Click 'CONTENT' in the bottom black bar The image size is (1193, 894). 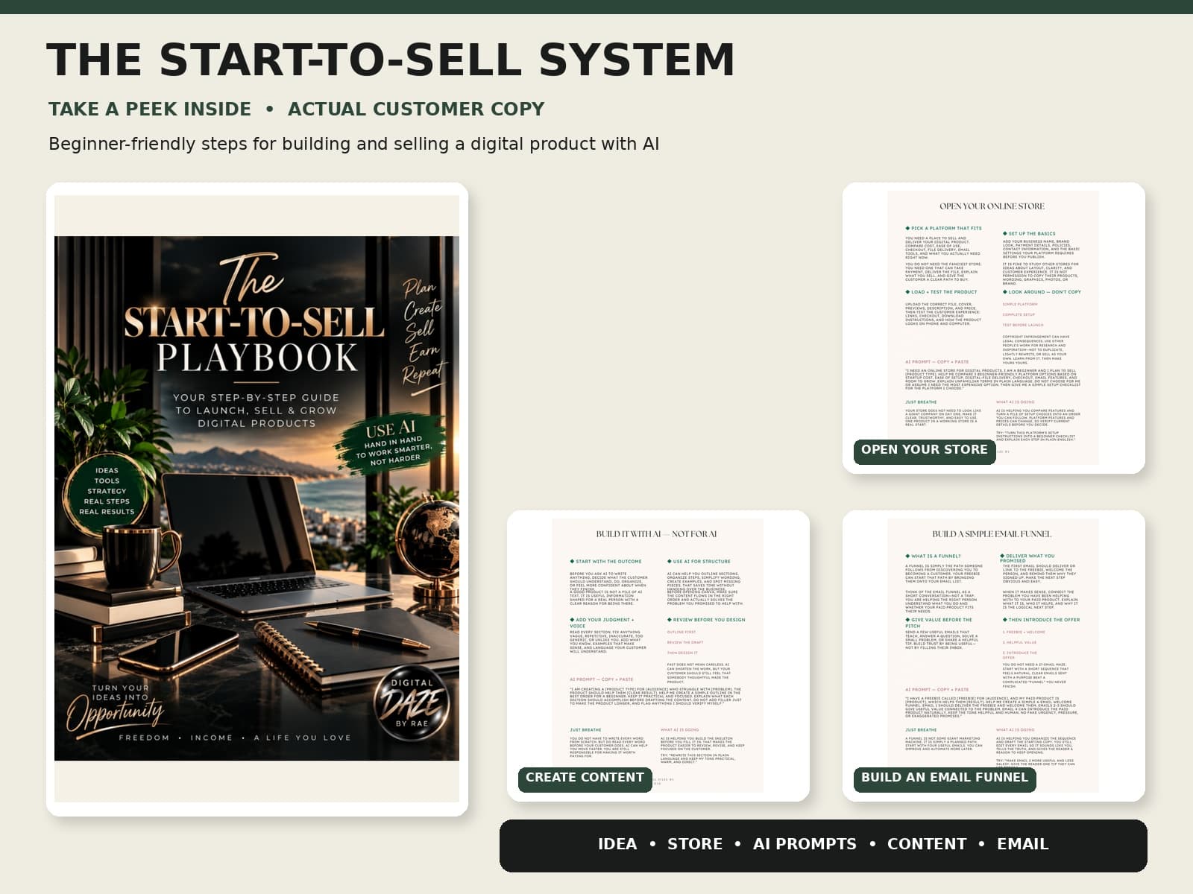pos(927,844)
